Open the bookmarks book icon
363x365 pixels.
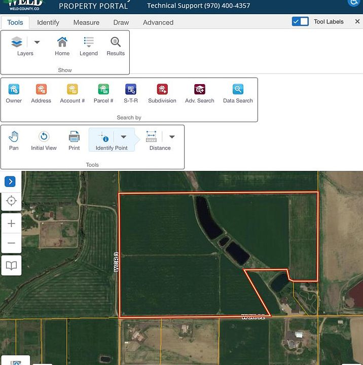[x=12, y=266]
